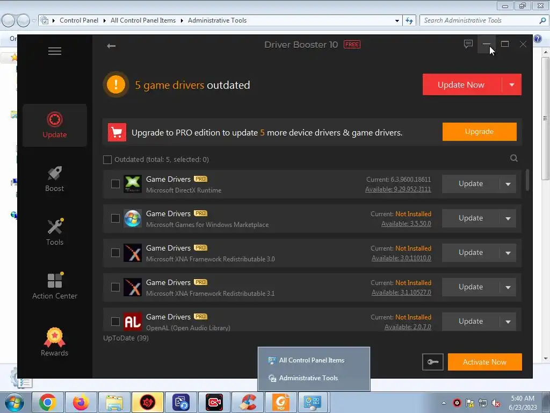Open Google Chrome from the taskbar
Screen dimensions: 550x413
[48, 402]
